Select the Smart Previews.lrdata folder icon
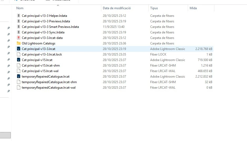Viewport: 247px width, 141px height. pos(19,27)
